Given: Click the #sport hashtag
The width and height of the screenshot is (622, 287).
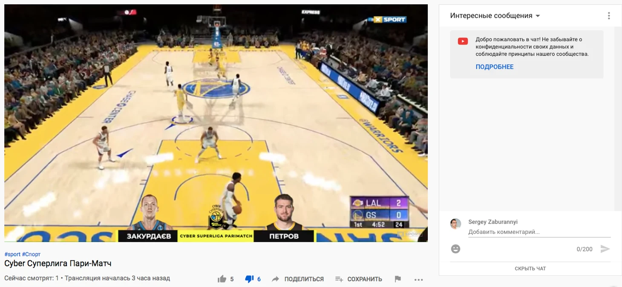Looking at the screenshot, I should pyautogui.click(x=12, y=254).
